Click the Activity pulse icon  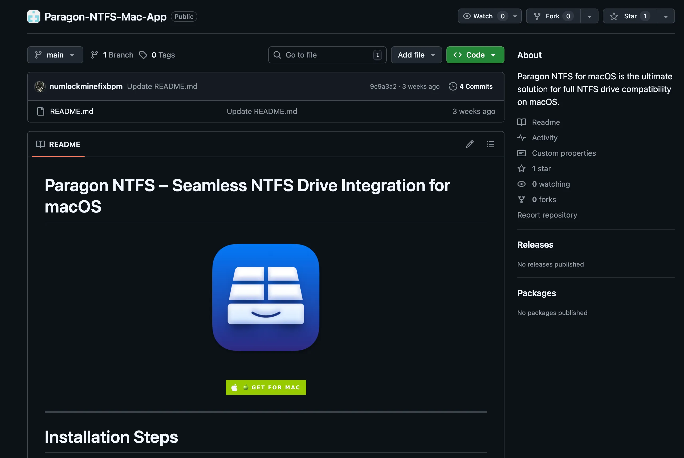click(522, 138)
